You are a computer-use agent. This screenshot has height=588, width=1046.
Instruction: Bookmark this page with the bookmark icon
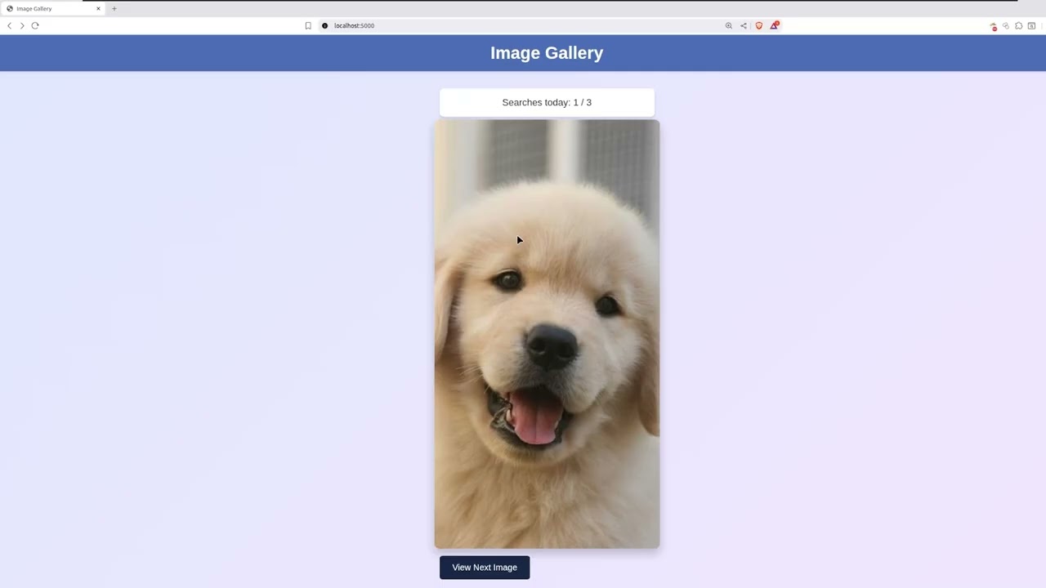(x=308, y=25)
